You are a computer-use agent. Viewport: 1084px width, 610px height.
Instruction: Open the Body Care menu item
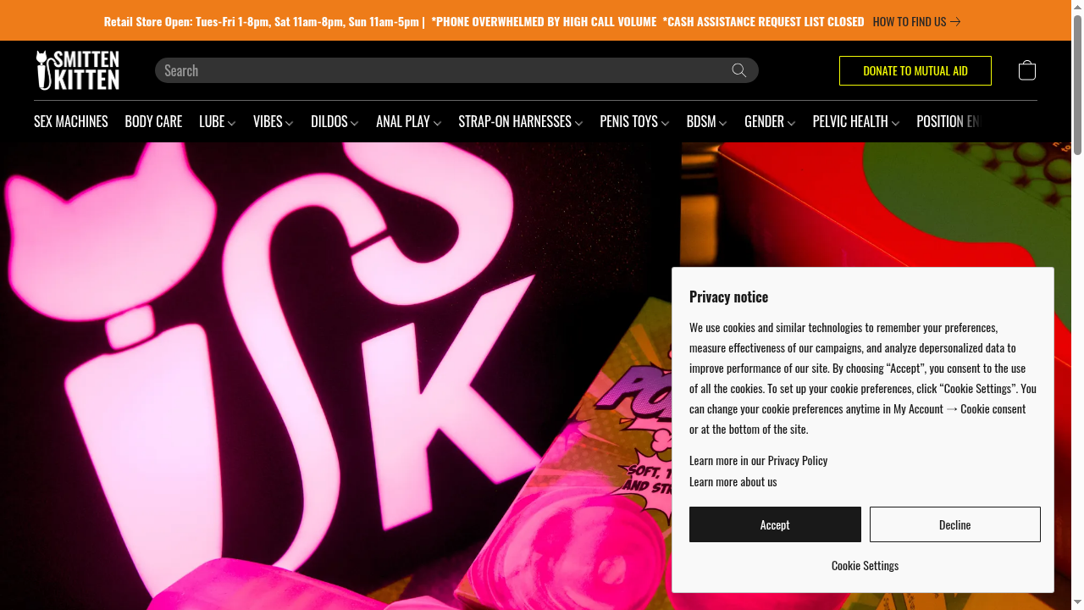(153, 121)
